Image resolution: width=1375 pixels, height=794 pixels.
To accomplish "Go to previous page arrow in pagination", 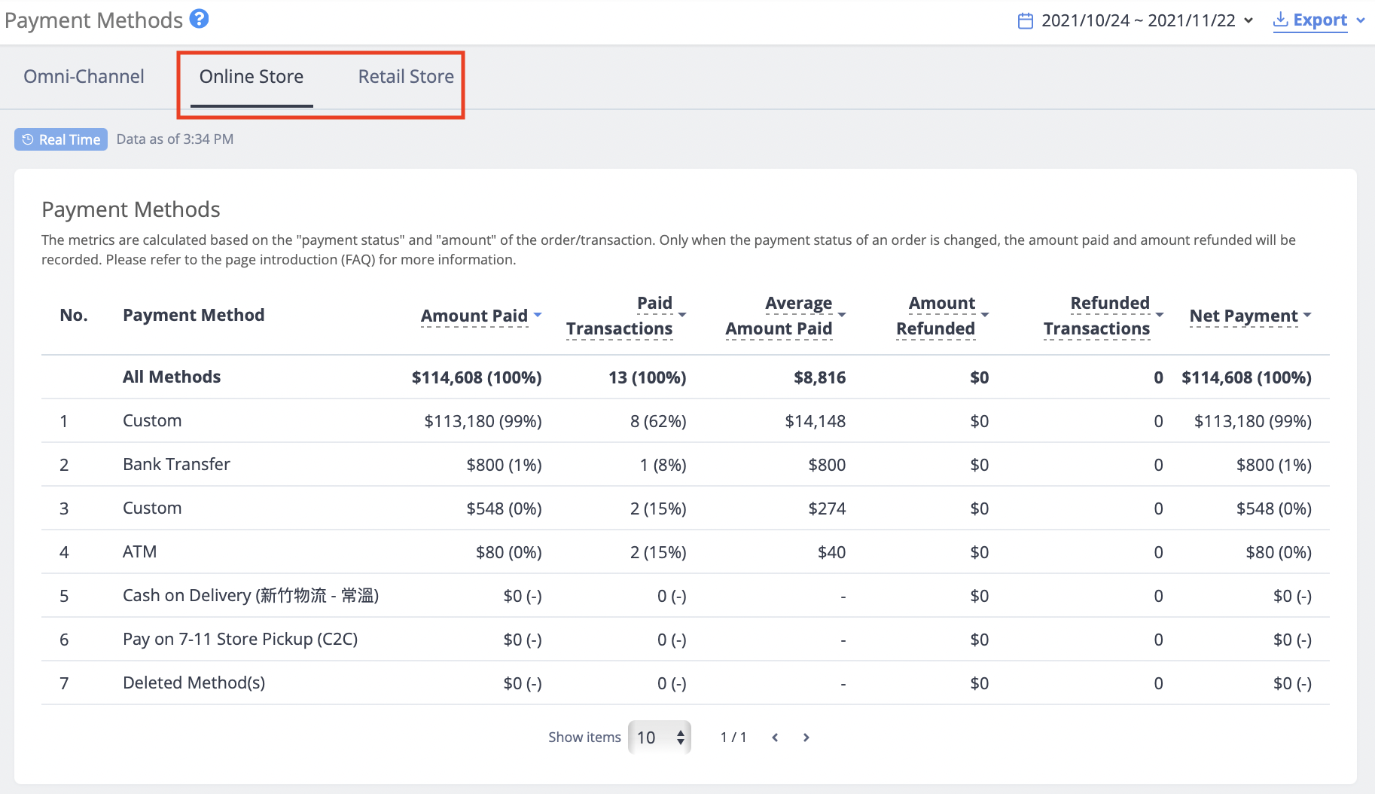I will pos(775,738).
